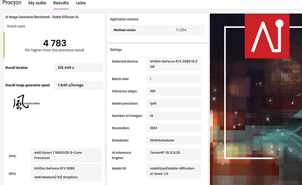Viewport: 302px width, 185px height.
Task: Click the Inference steps 100 field
Action: pyautogui.click(x=173, y=91)
